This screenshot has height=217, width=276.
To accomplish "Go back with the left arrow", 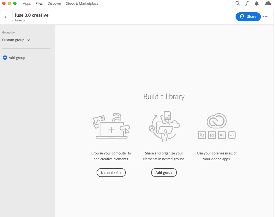I will point(6,17).
